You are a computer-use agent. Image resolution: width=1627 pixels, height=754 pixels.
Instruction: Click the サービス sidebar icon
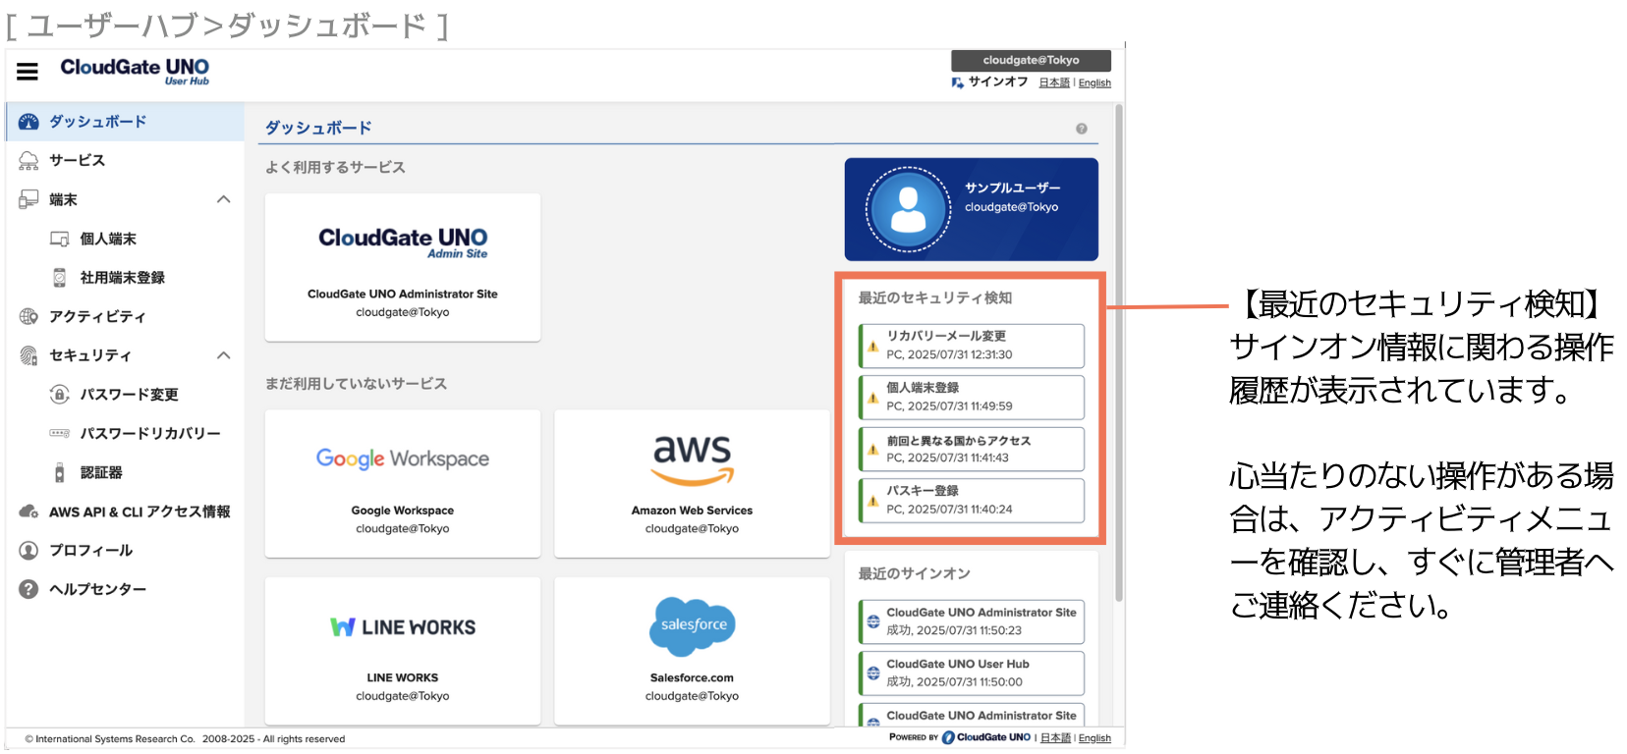[x=28, y=160]
